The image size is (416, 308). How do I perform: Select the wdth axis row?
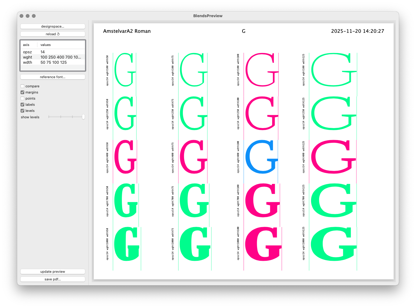click(53, 62)
